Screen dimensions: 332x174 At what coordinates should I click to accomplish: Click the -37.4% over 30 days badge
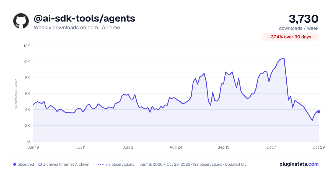click(x=290, y=37)
